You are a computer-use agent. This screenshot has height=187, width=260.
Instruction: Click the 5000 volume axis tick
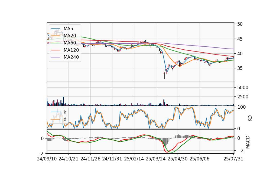point(243,88)
